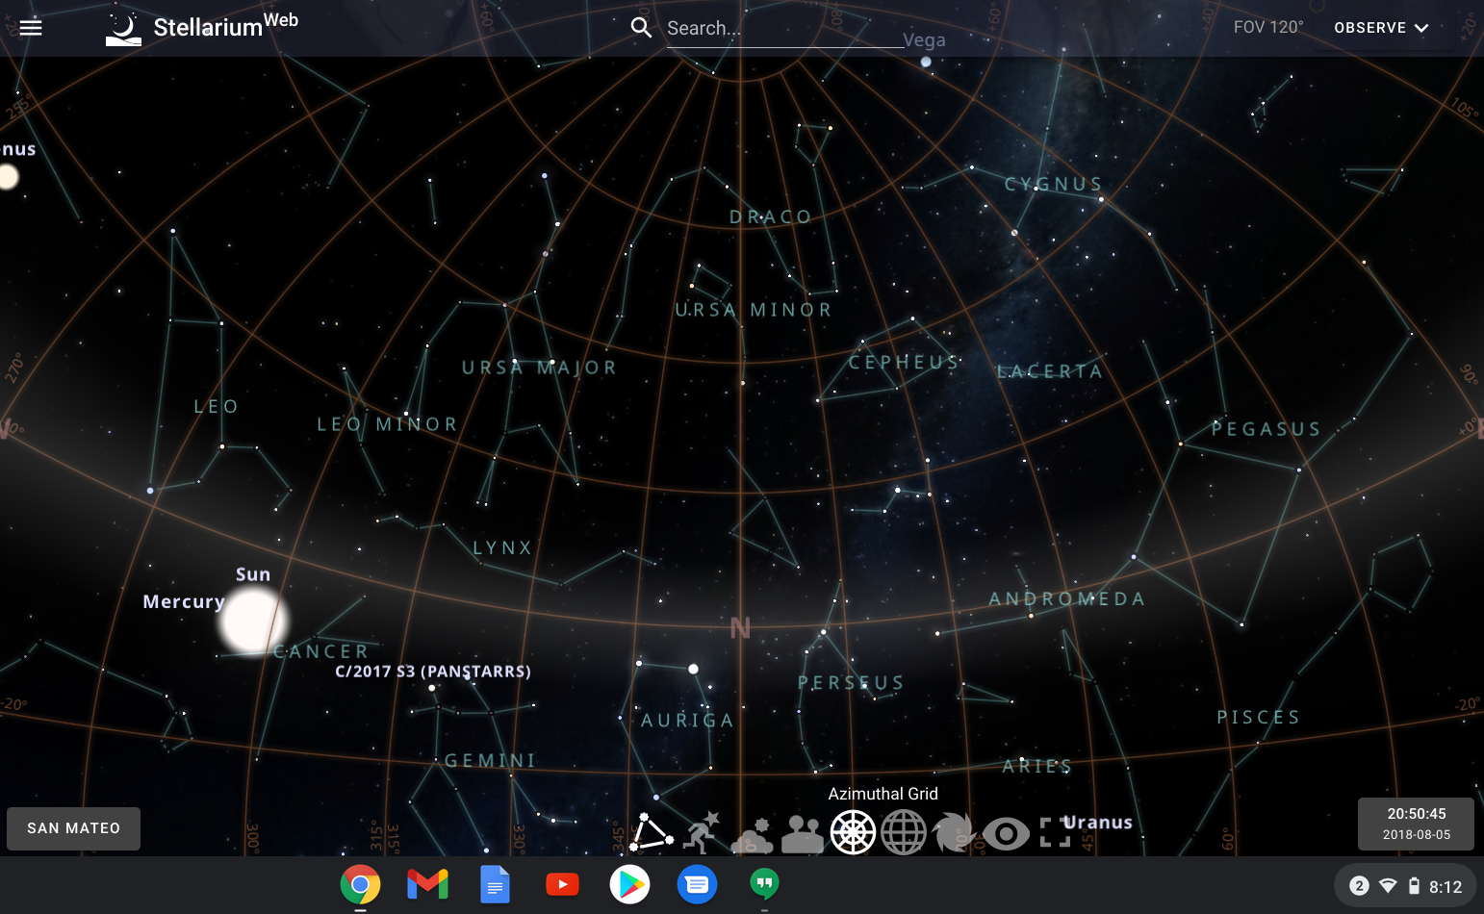Open Hangouts from the shelf
Viewport: 1484px width, 914px height.
pyautogui.click(x=764, y=884)
